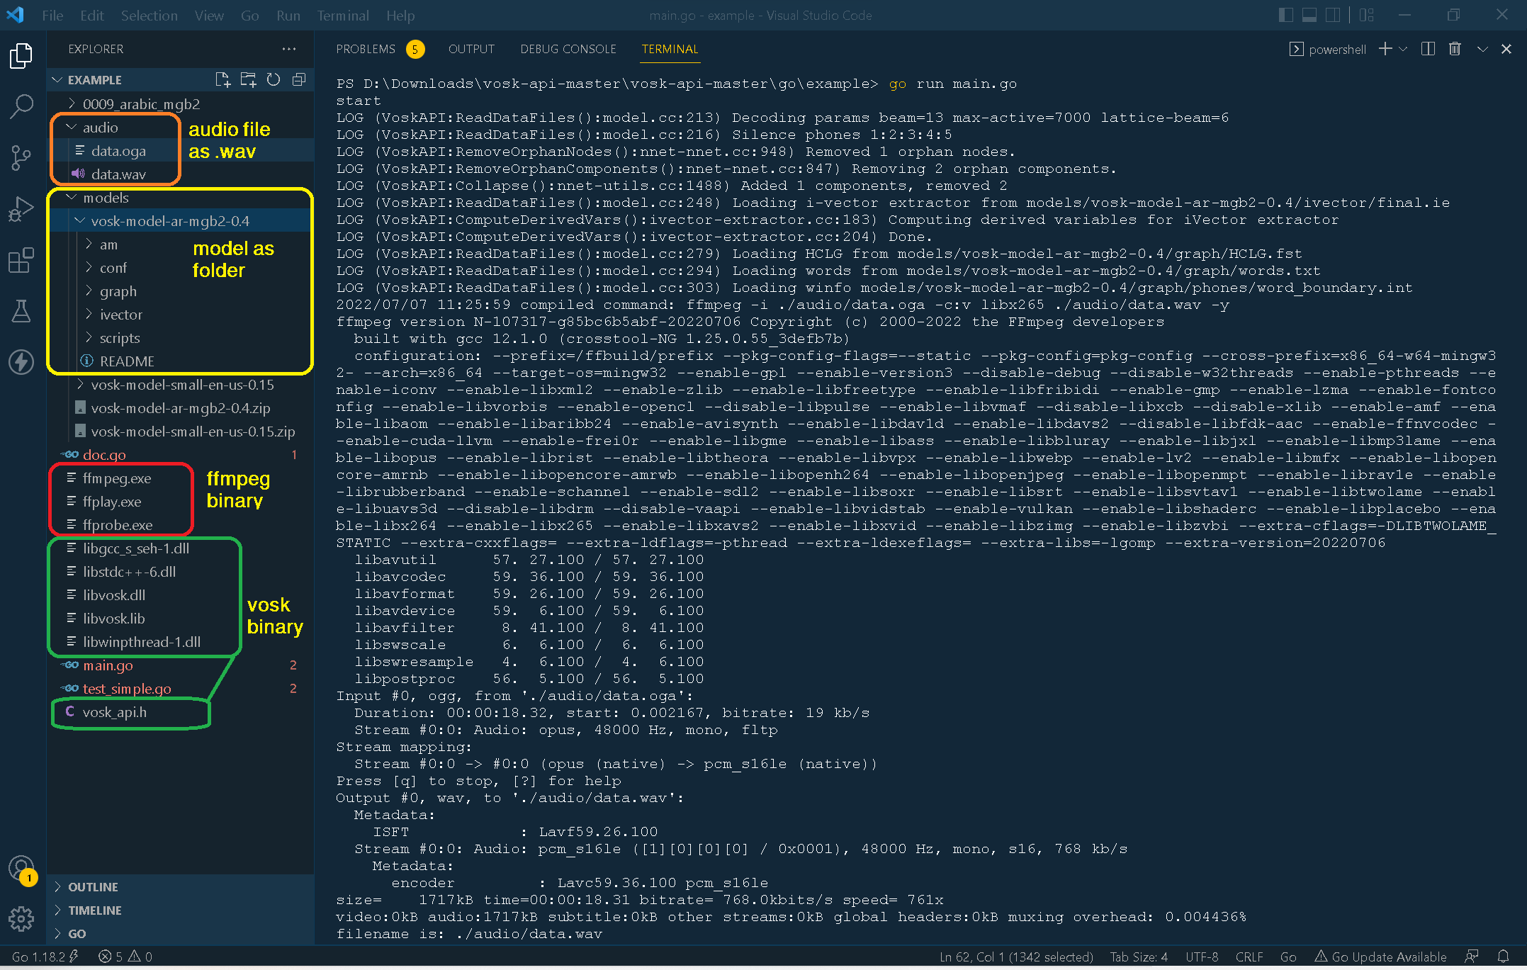The height and width of the screenshot is (970, 1527).
Task: Select the Source Control icon
Action: point(21,157)
